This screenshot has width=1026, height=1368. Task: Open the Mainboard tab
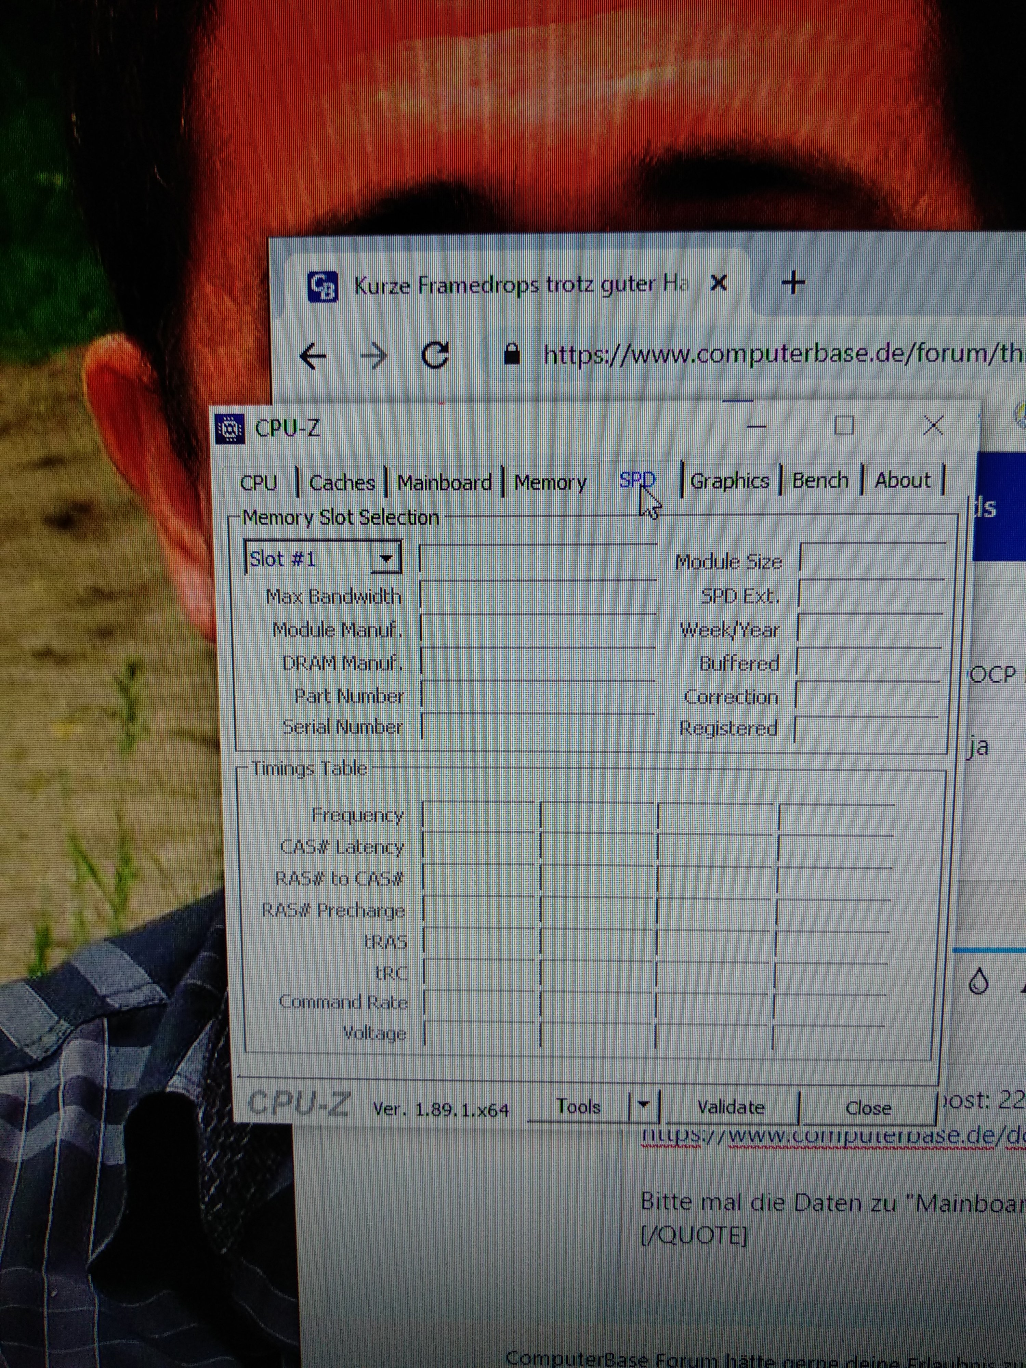pos(444,482)
